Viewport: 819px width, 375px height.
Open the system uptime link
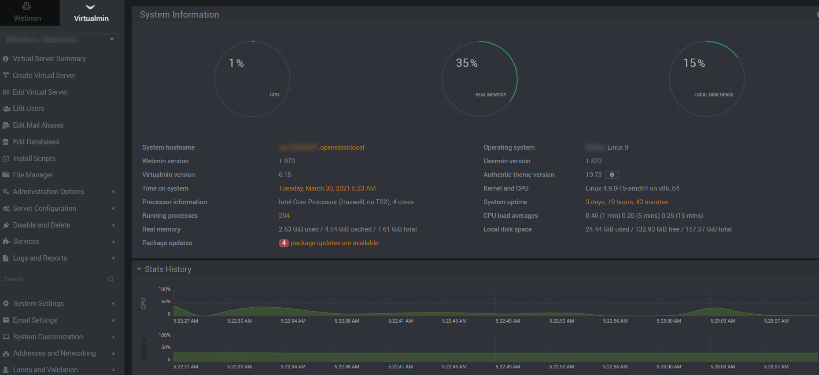pos(627,202)
